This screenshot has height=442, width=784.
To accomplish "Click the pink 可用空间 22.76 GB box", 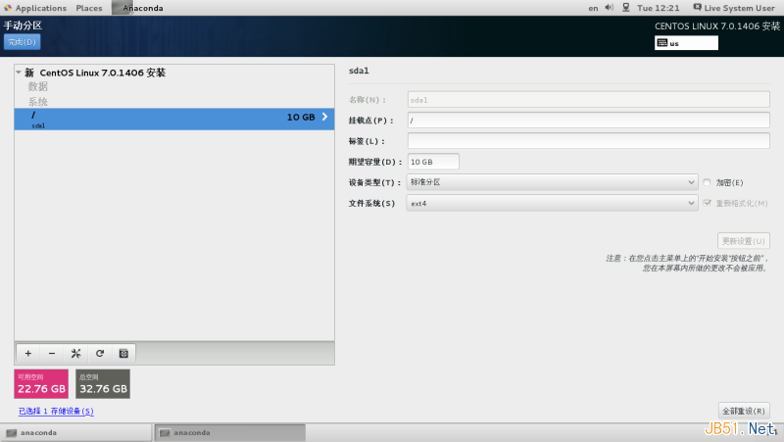I will pos(41,384).
